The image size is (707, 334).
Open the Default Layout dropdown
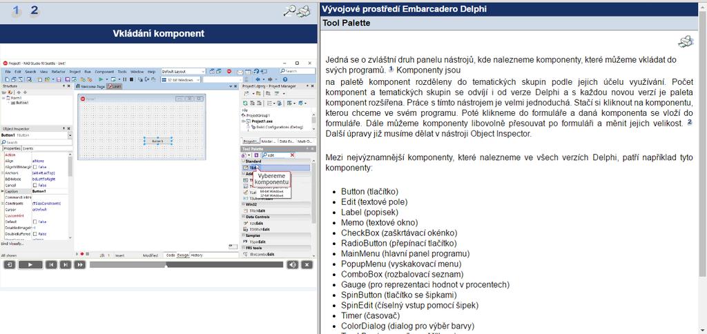[x=183, y=71]
